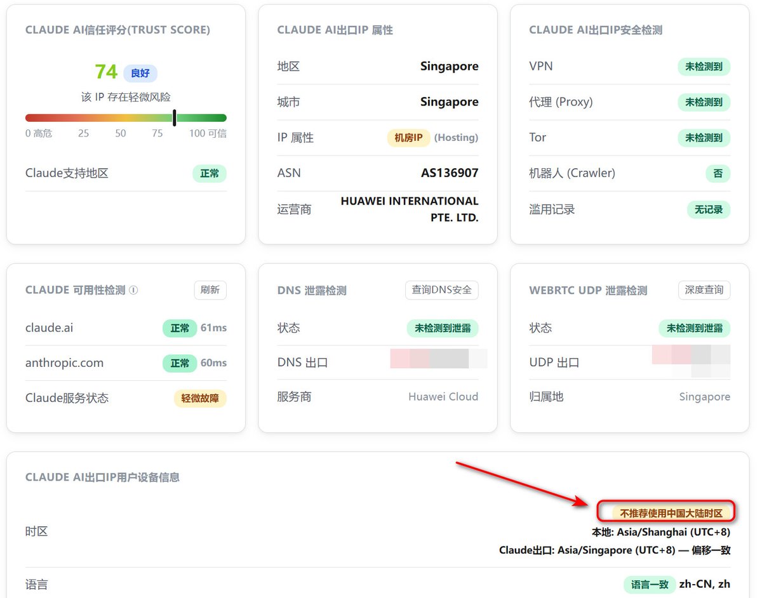Image resolution: width=762 pixels, height=598 pixels.
Task: Click the 无记录 badge for 滥用记录
Action: 709,209
